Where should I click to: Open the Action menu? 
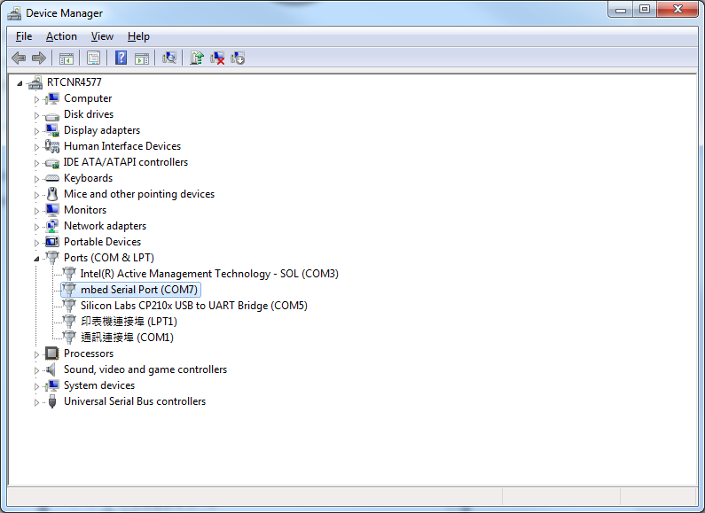pyautogui.click(x=61, y=36)
